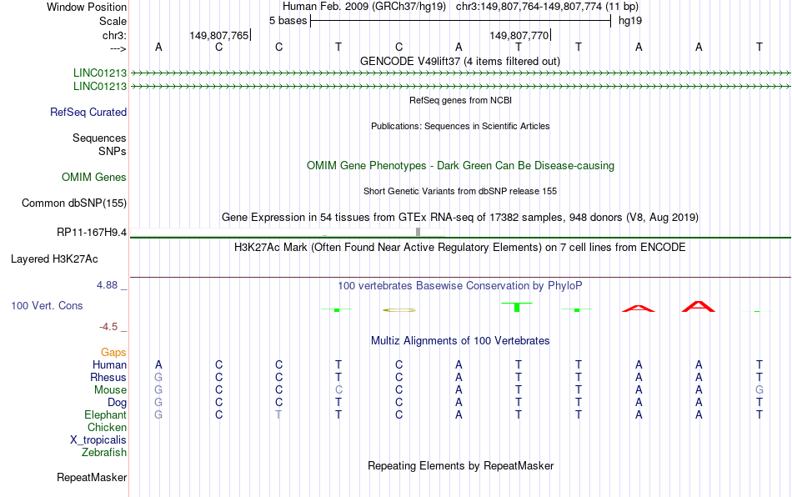Click the H3K27Ac Mark track title

point(460,248)
